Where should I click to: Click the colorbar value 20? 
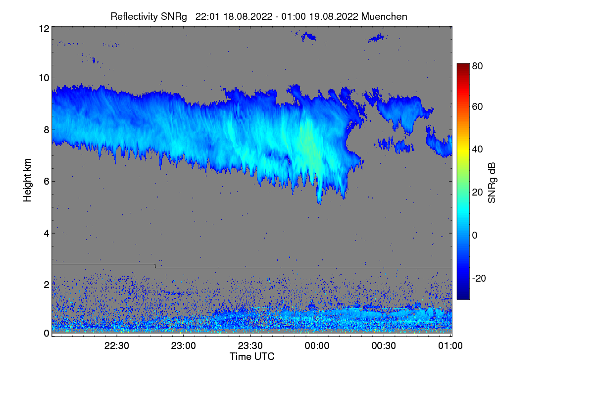click(x=477, y=192)
